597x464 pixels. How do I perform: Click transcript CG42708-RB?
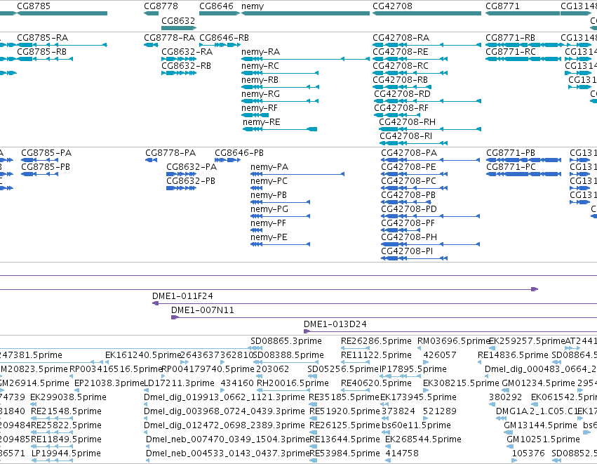402,87
